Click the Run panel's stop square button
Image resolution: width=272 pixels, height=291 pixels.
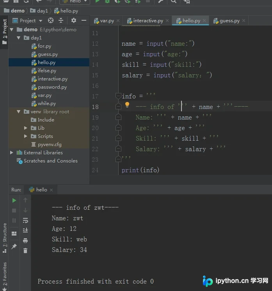click(x=14, y=211)
